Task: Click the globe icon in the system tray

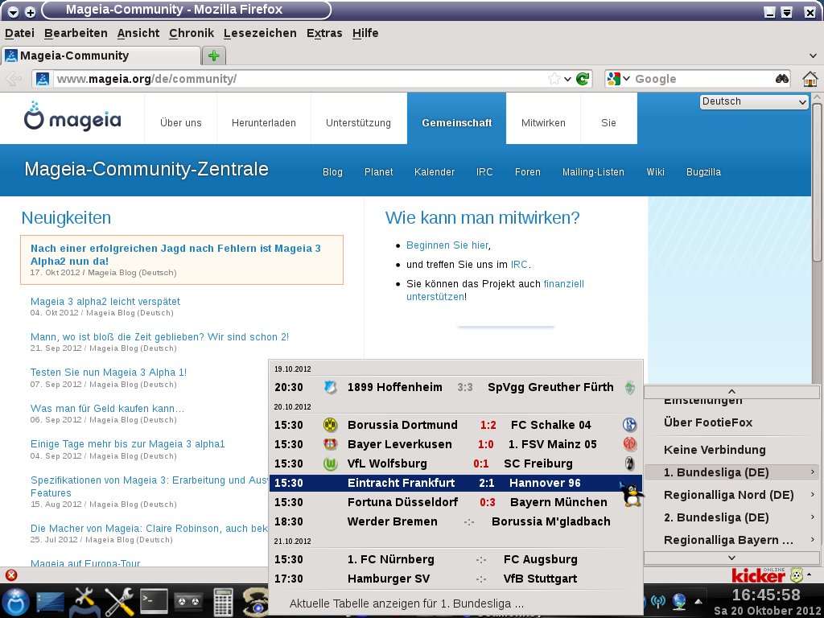Action: click(x=679, y=601)
